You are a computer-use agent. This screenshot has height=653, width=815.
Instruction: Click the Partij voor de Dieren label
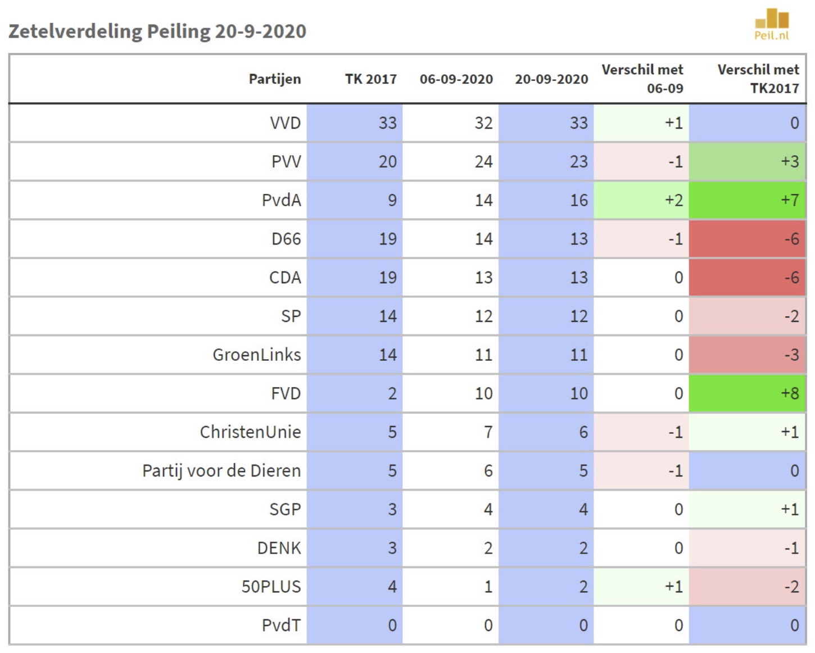point(221,470)
